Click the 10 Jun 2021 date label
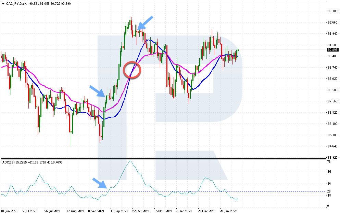 9,211
